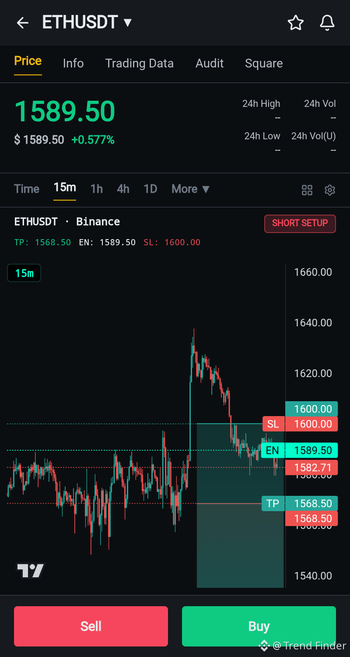
Task: Open the ETHUSDT pair selector dropdown
Action: pos(87,22)
